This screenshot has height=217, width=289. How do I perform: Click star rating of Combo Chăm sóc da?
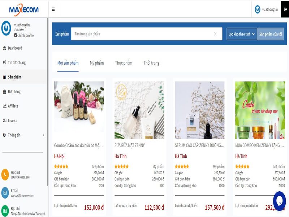click(x=61, y=167)
